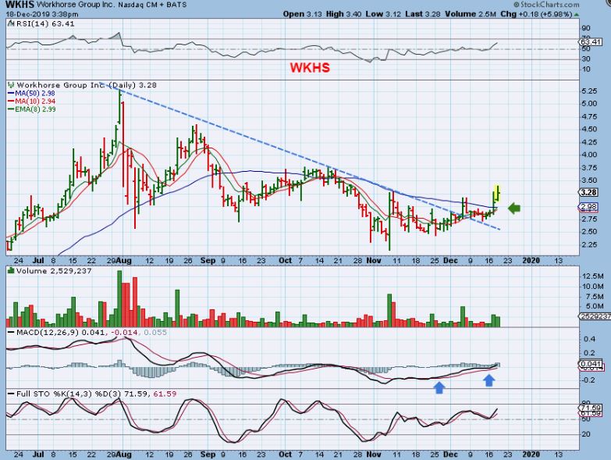
Task: Click the 4.00 level on the price axis
Action: 589,155
